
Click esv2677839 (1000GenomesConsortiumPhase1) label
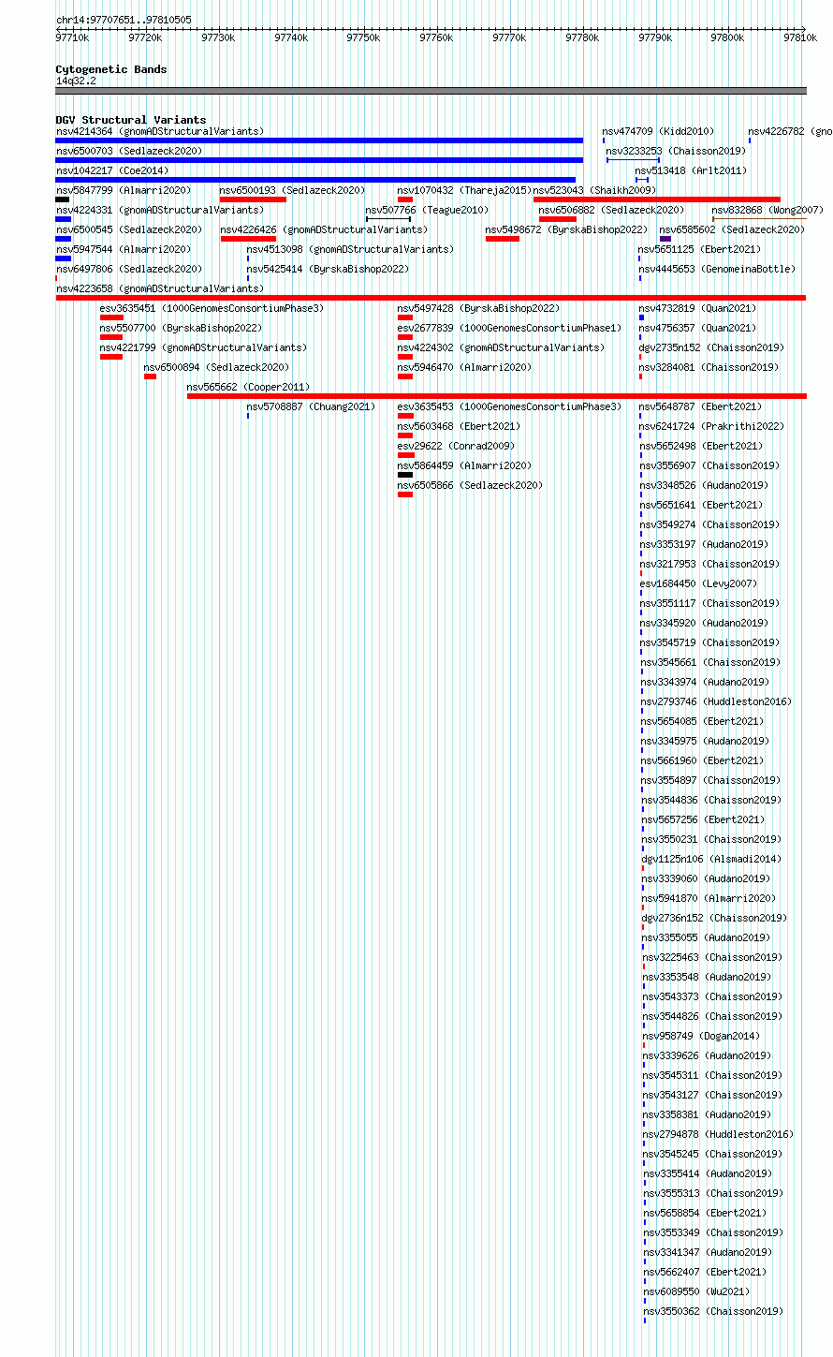click(509, 329)
